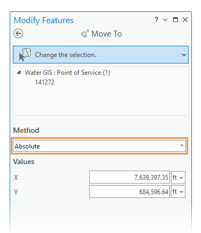Image resolution: width=201 pixels, height=233 pixels.
Task: Expand the Change the selection dropdown arrow
Action: coord(184,55)
